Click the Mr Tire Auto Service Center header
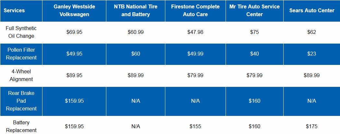The width and height of the screenshot is (340, 134). click(254, 11)
